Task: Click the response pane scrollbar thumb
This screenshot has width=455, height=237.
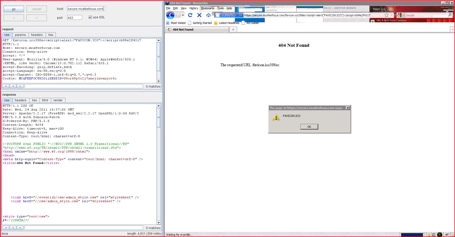Action: tap(159, 118)
